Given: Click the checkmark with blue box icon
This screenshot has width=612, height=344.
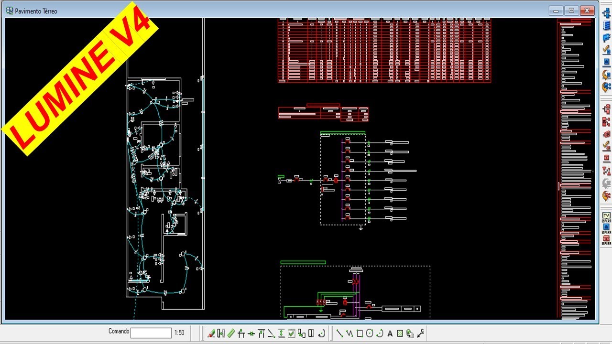Looking at the screenshot, I should point(606,49).
